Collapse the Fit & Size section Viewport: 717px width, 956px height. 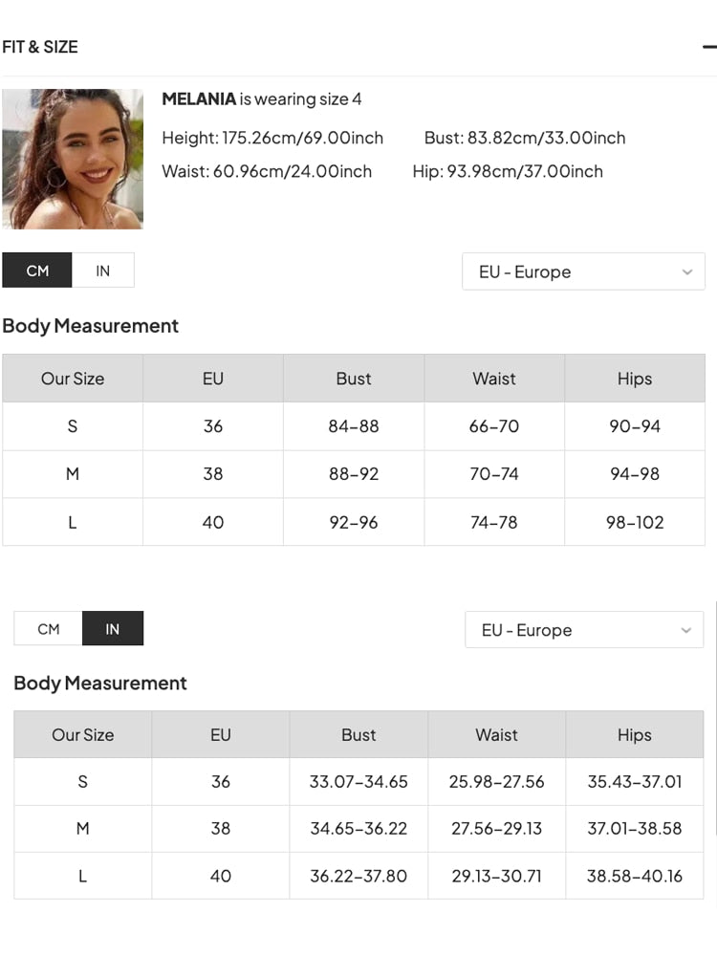(708, 47)
